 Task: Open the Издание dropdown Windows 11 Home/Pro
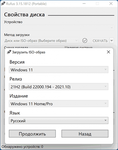click(59, 103)
